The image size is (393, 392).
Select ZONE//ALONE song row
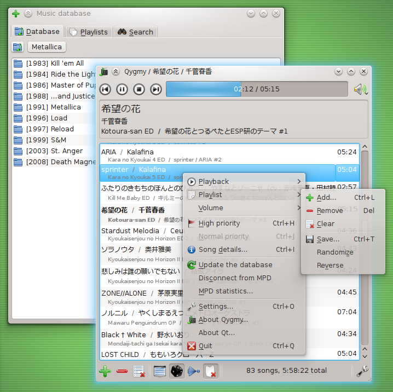click(x=142, y=297)
